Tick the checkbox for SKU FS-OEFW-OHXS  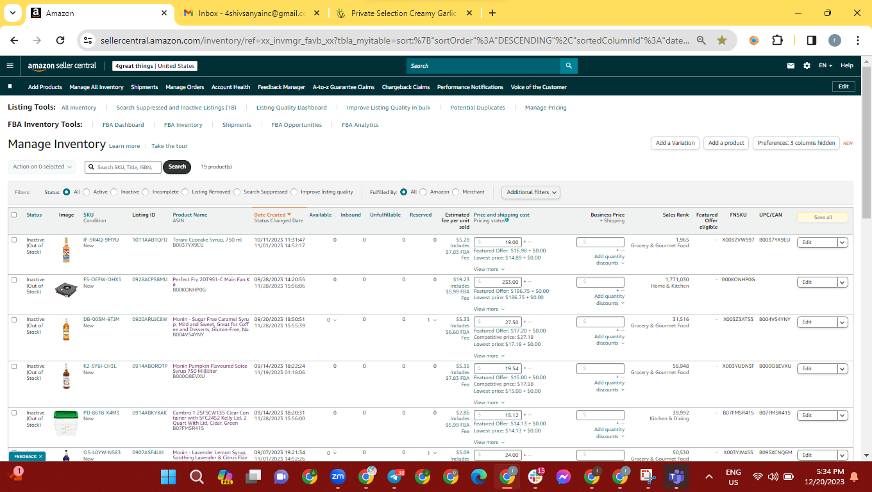point(14,279)
